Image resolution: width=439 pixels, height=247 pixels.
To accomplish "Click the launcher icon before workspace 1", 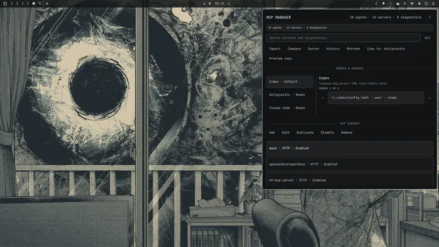I will pos(5,4).
